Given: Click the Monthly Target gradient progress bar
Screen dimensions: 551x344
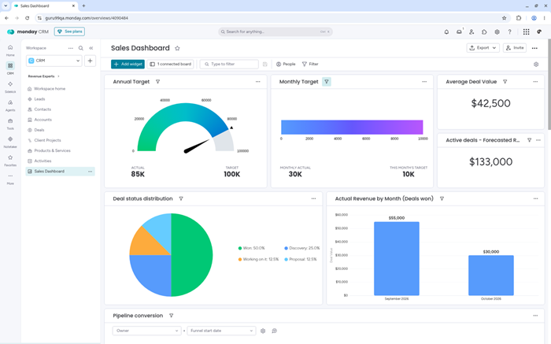Looking at the screenshot, I should (352, 128).
